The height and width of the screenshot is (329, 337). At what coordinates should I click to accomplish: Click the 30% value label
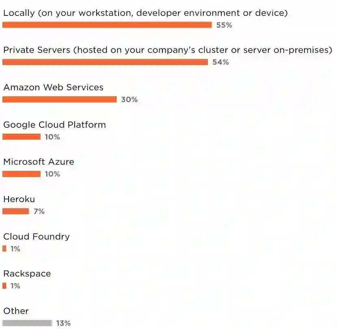click(x=129, y=100)
